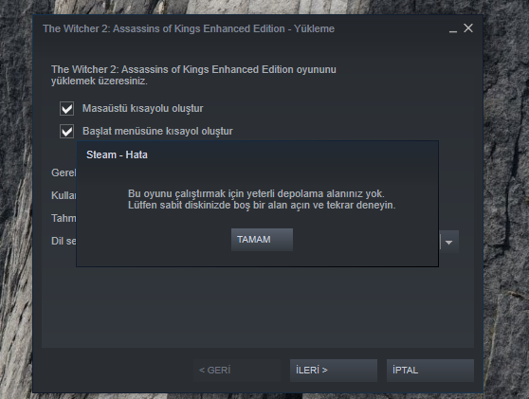This screenshot has height=399, width=529.
Task: Click the partially hidden Kullan label
Action: coord(64,195)
